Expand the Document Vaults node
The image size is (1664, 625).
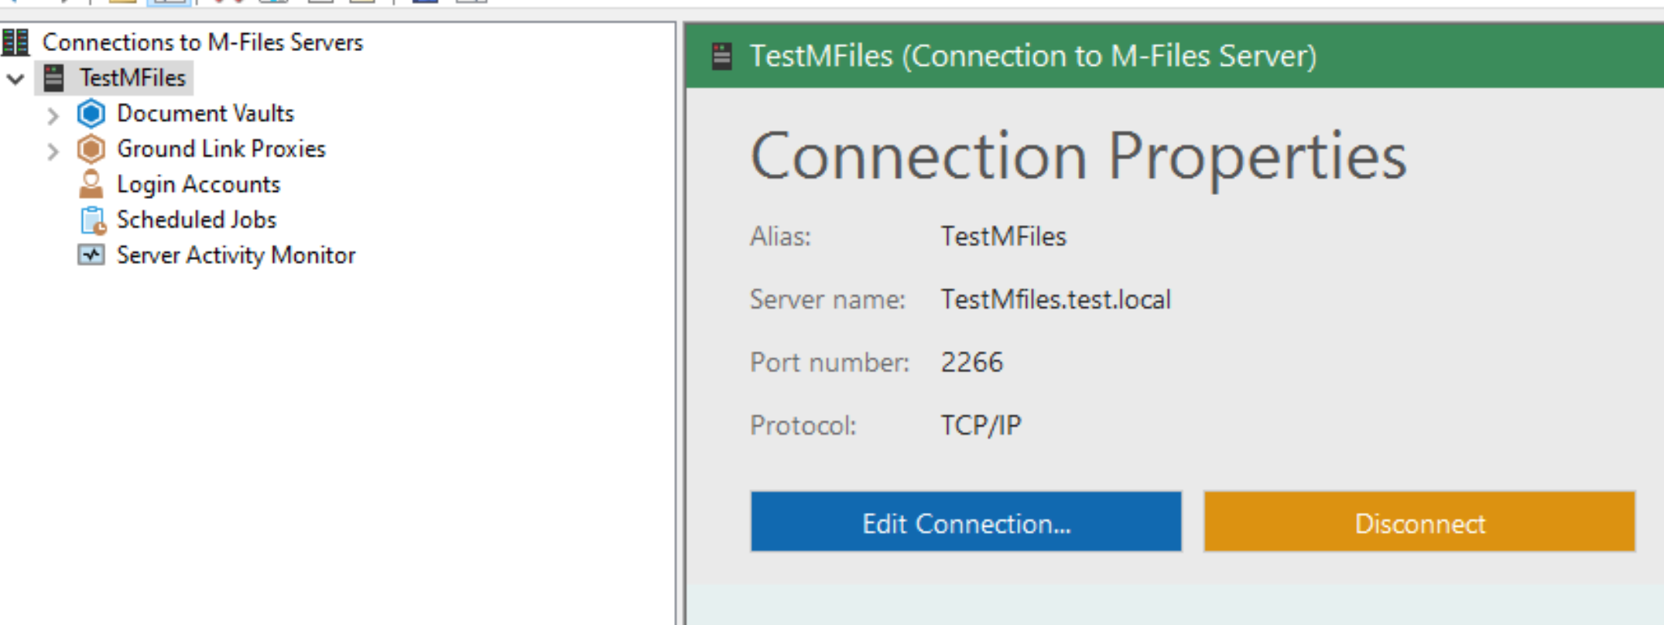tap(53, 115)
